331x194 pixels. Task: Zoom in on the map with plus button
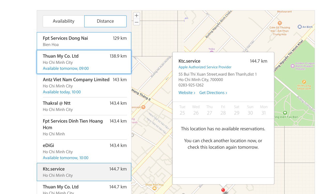[137, 15]
